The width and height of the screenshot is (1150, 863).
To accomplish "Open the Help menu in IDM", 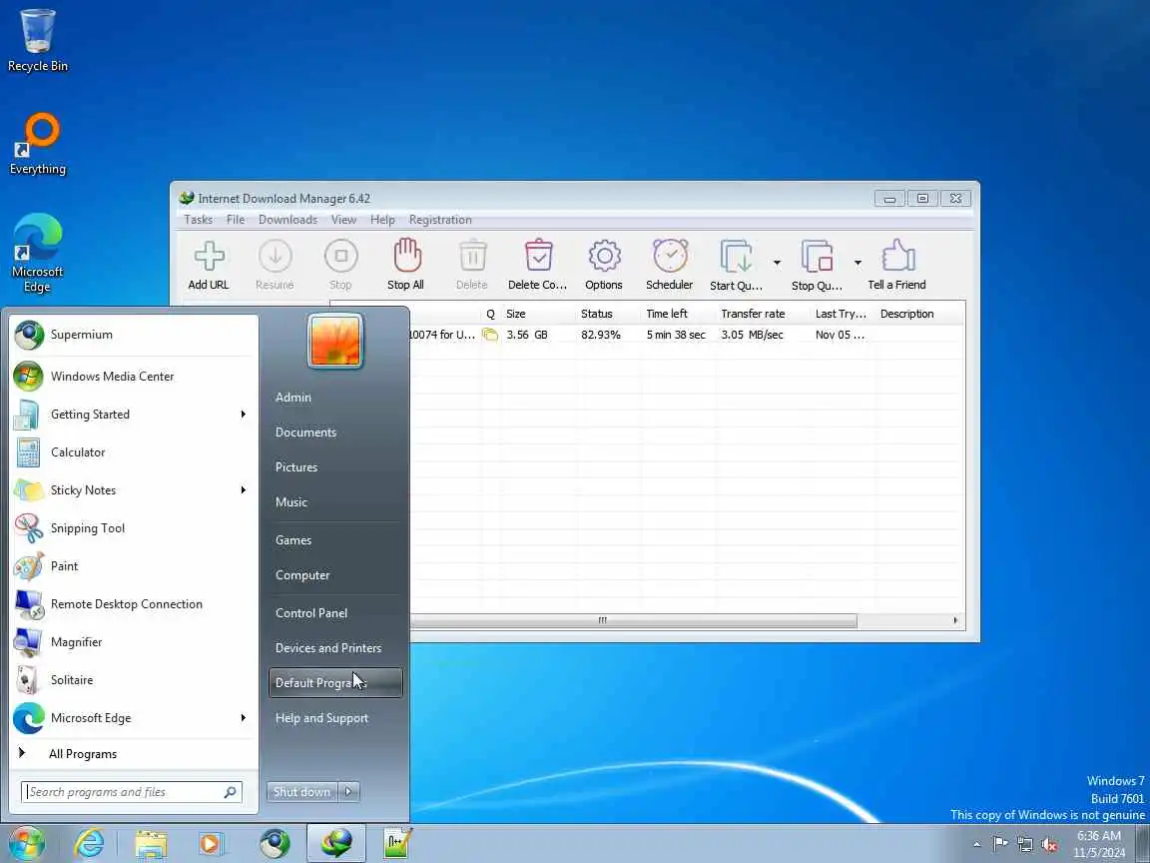I will coord(382,220).
